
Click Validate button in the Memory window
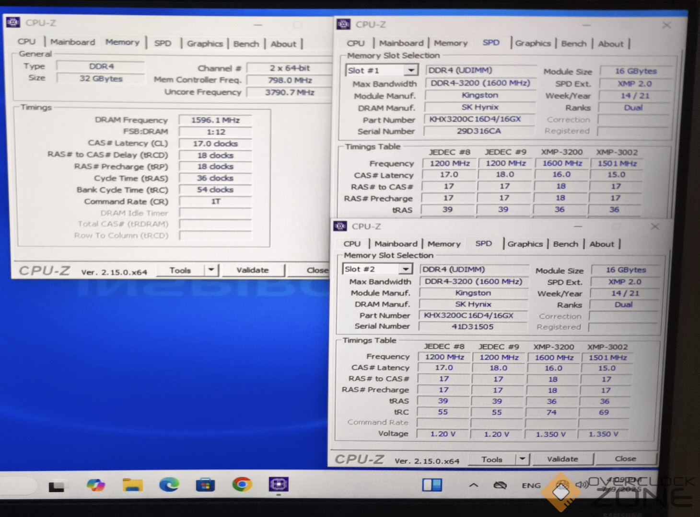pos(252,270)
